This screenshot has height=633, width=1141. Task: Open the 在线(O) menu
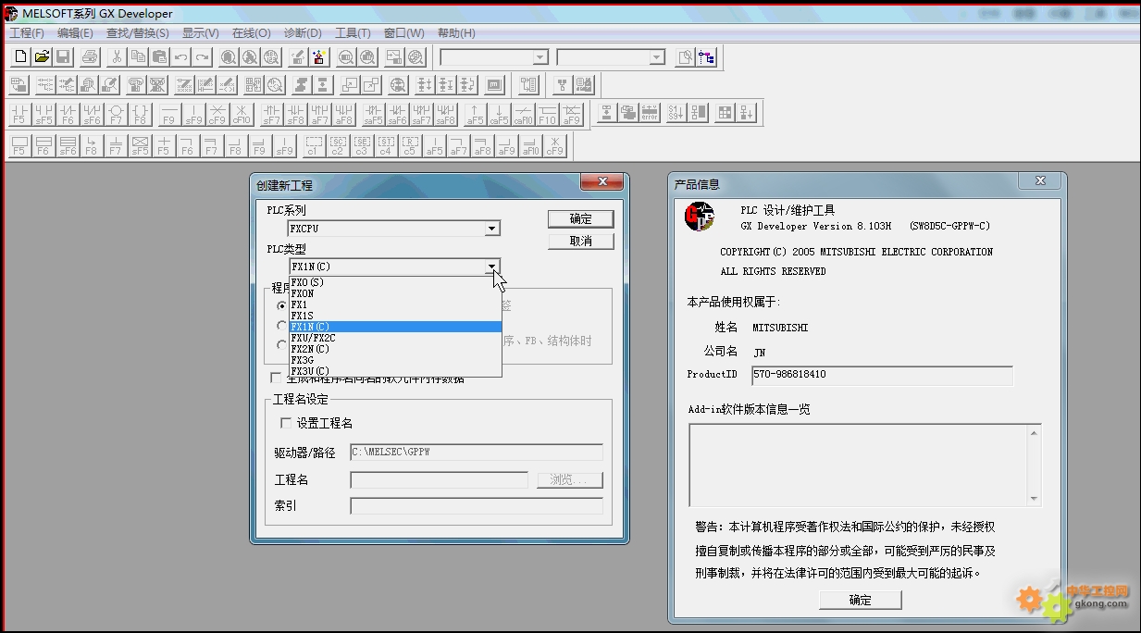pyautogui.click(x=251, y=33)
